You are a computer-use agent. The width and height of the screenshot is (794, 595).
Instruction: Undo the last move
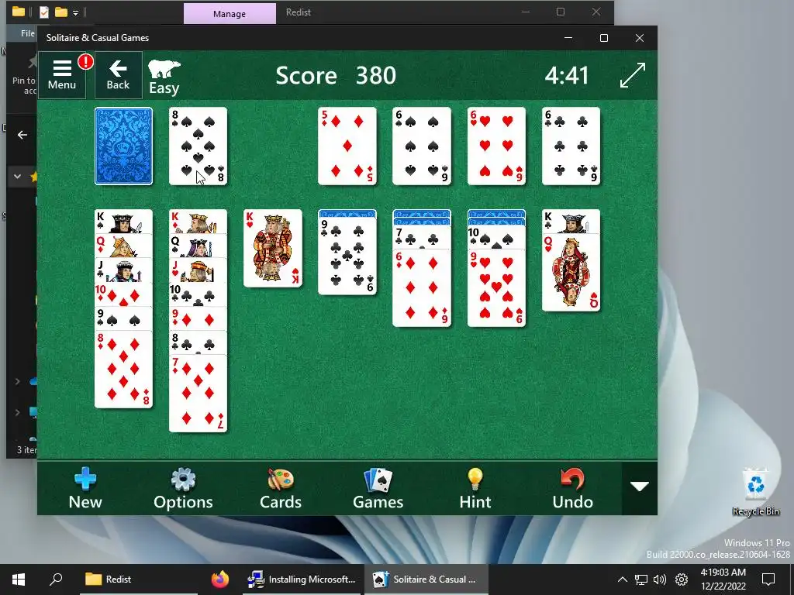[573, 488]
